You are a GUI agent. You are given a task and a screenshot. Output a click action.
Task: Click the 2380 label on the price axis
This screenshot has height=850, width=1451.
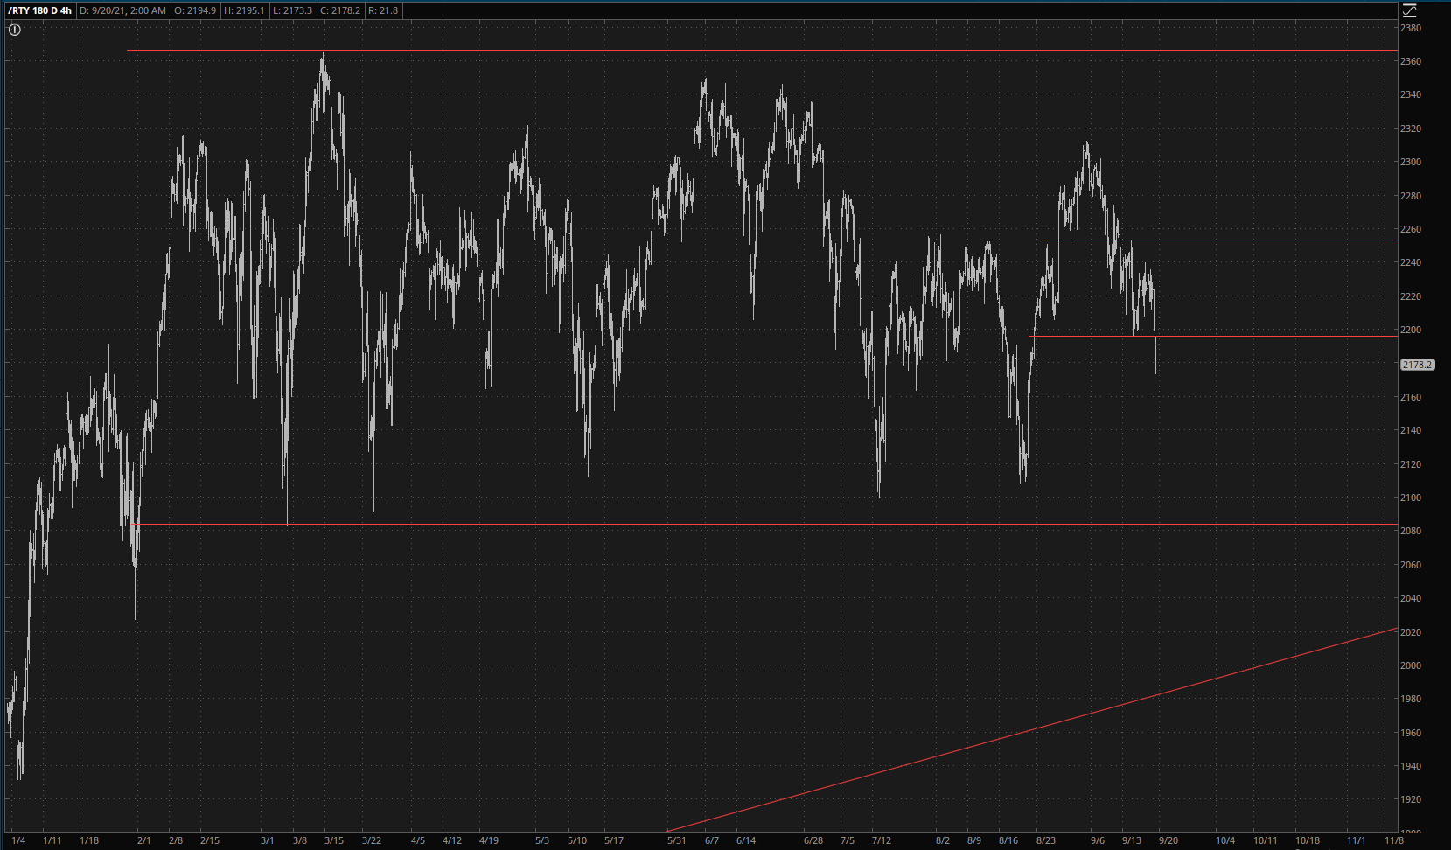point(1410,28)
